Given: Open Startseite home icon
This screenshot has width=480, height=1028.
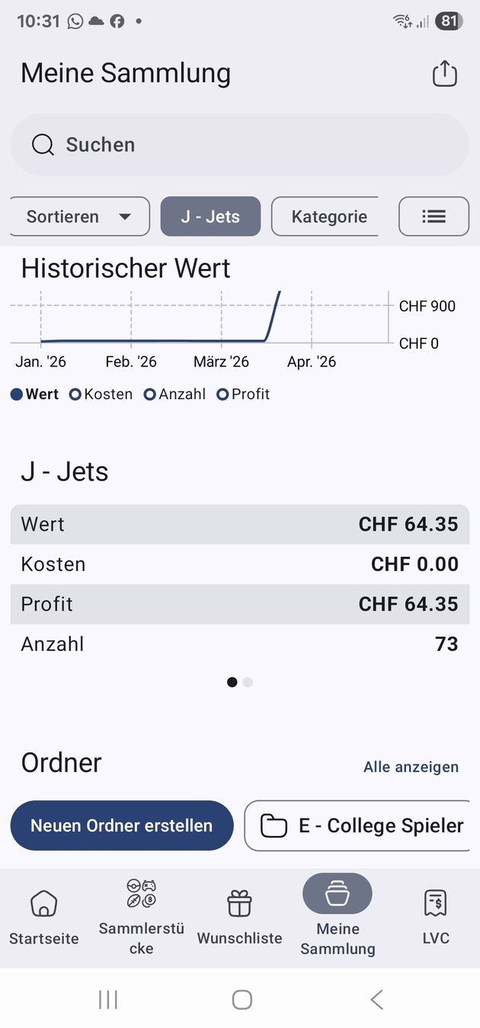Looking at the screenshot, I should click(44, 903).
